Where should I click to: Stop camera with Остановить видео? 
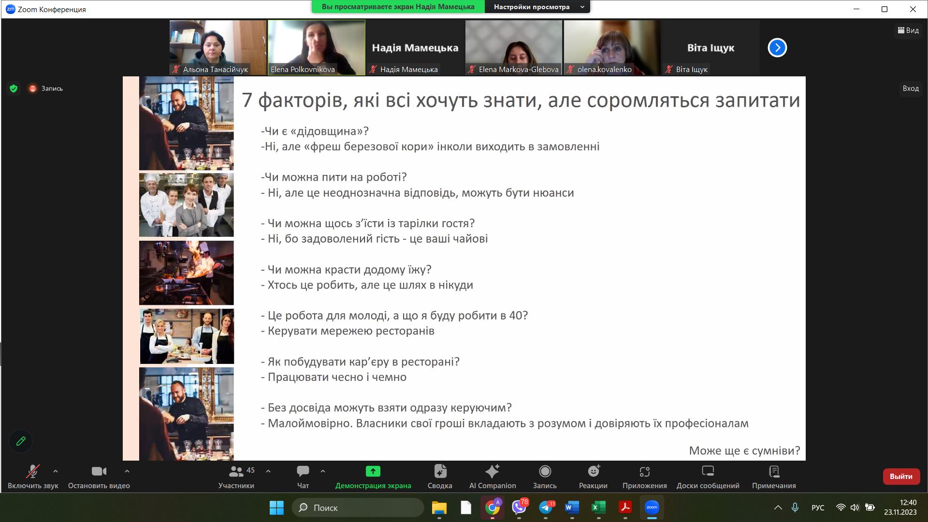(99, 477)
